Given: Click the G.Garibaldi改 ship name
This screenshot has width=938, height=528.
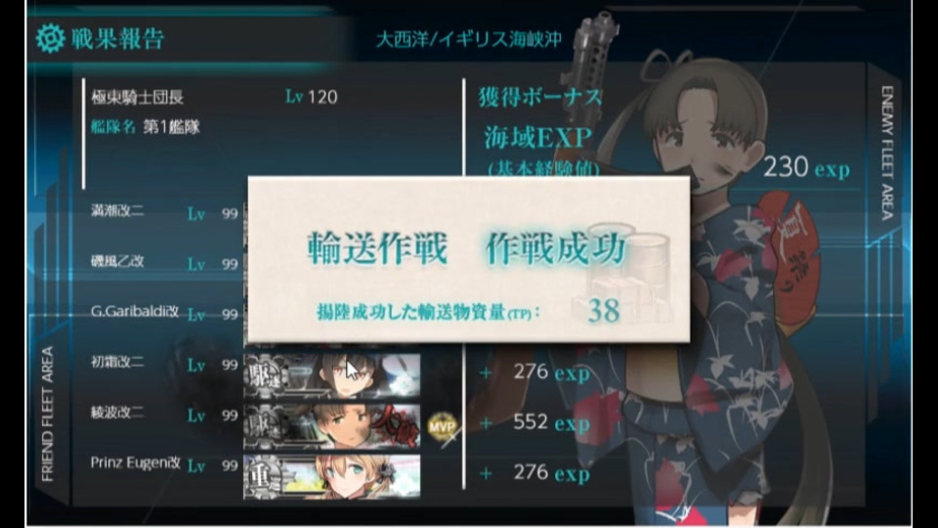Looking at the screenshot, I should pyautogui.click(x=135, y=311).
